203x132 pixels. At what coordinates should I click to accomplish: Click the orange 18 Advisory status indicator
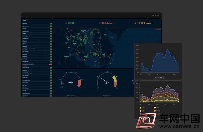point(107,23)
